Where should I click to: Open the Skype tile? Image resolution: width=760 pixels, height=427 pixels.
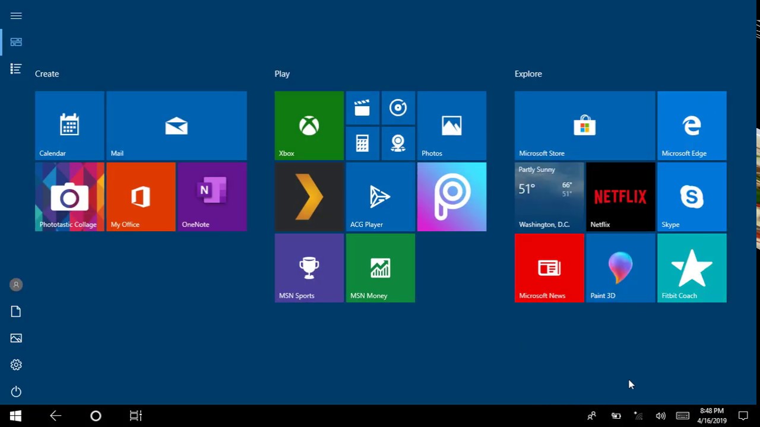coord(692,197)
